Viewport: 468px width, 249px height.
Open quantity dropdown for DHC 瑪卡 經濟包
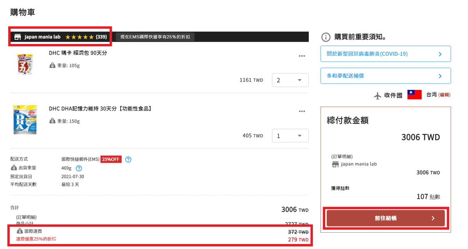pyautogui.click(x=290, y=80)
